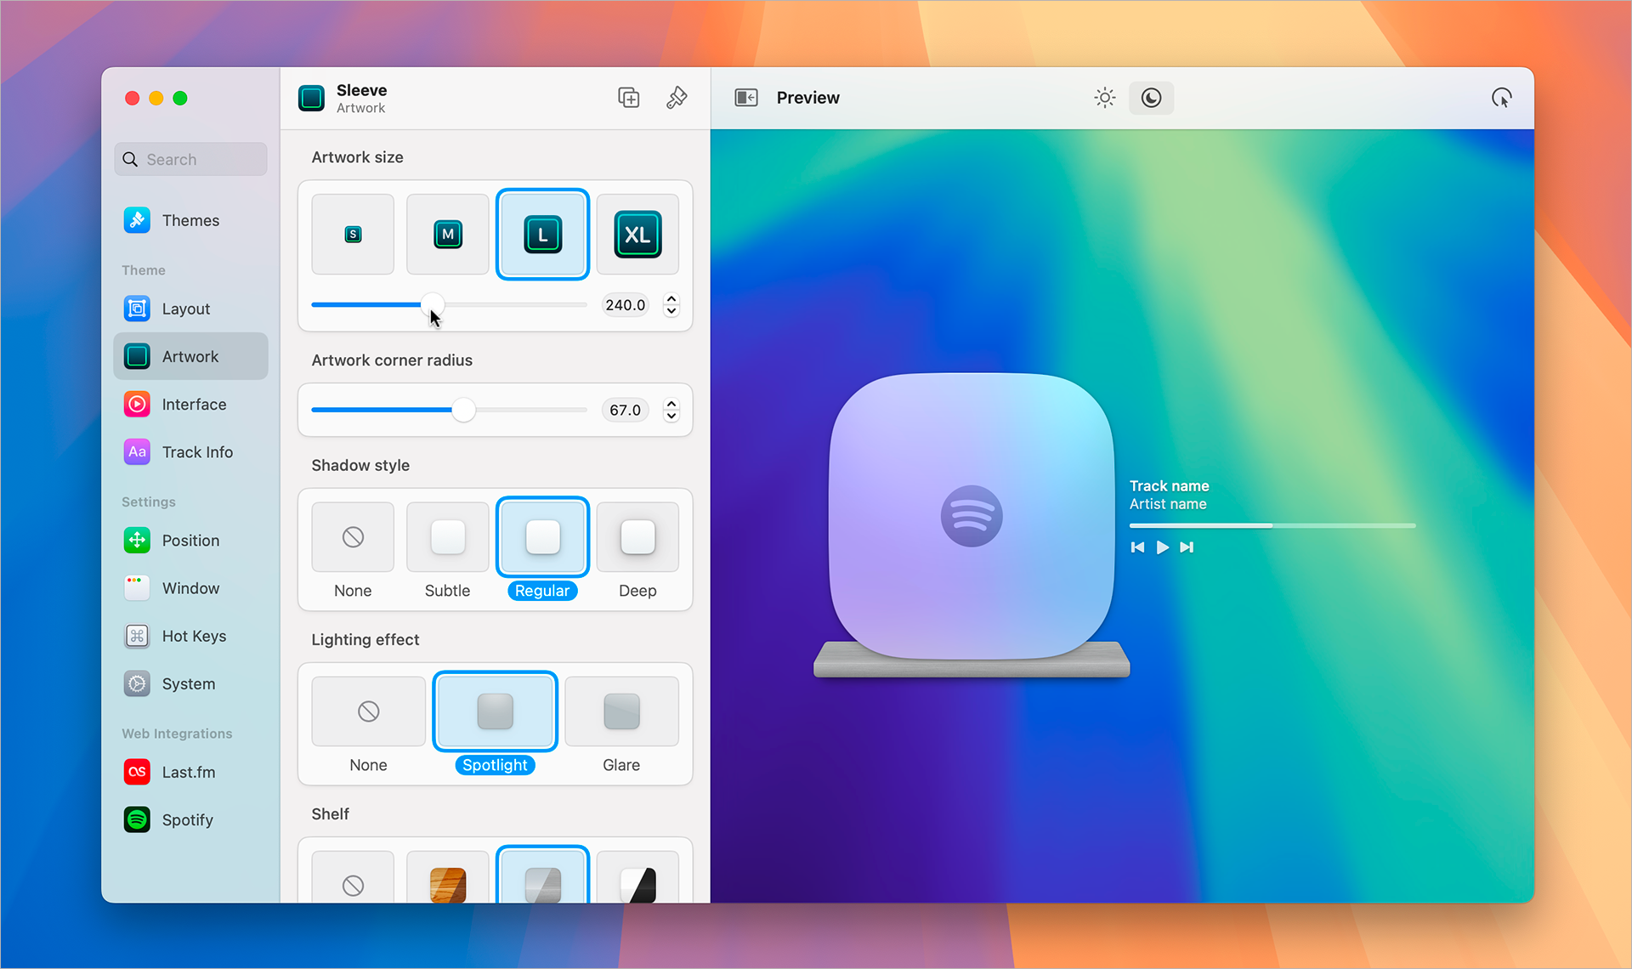Select the S artwork size

tap(353, 235)
